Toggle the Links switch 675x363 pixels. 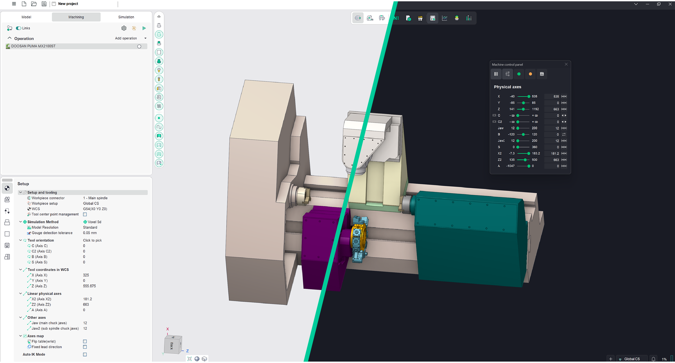(x=19, y=28)
